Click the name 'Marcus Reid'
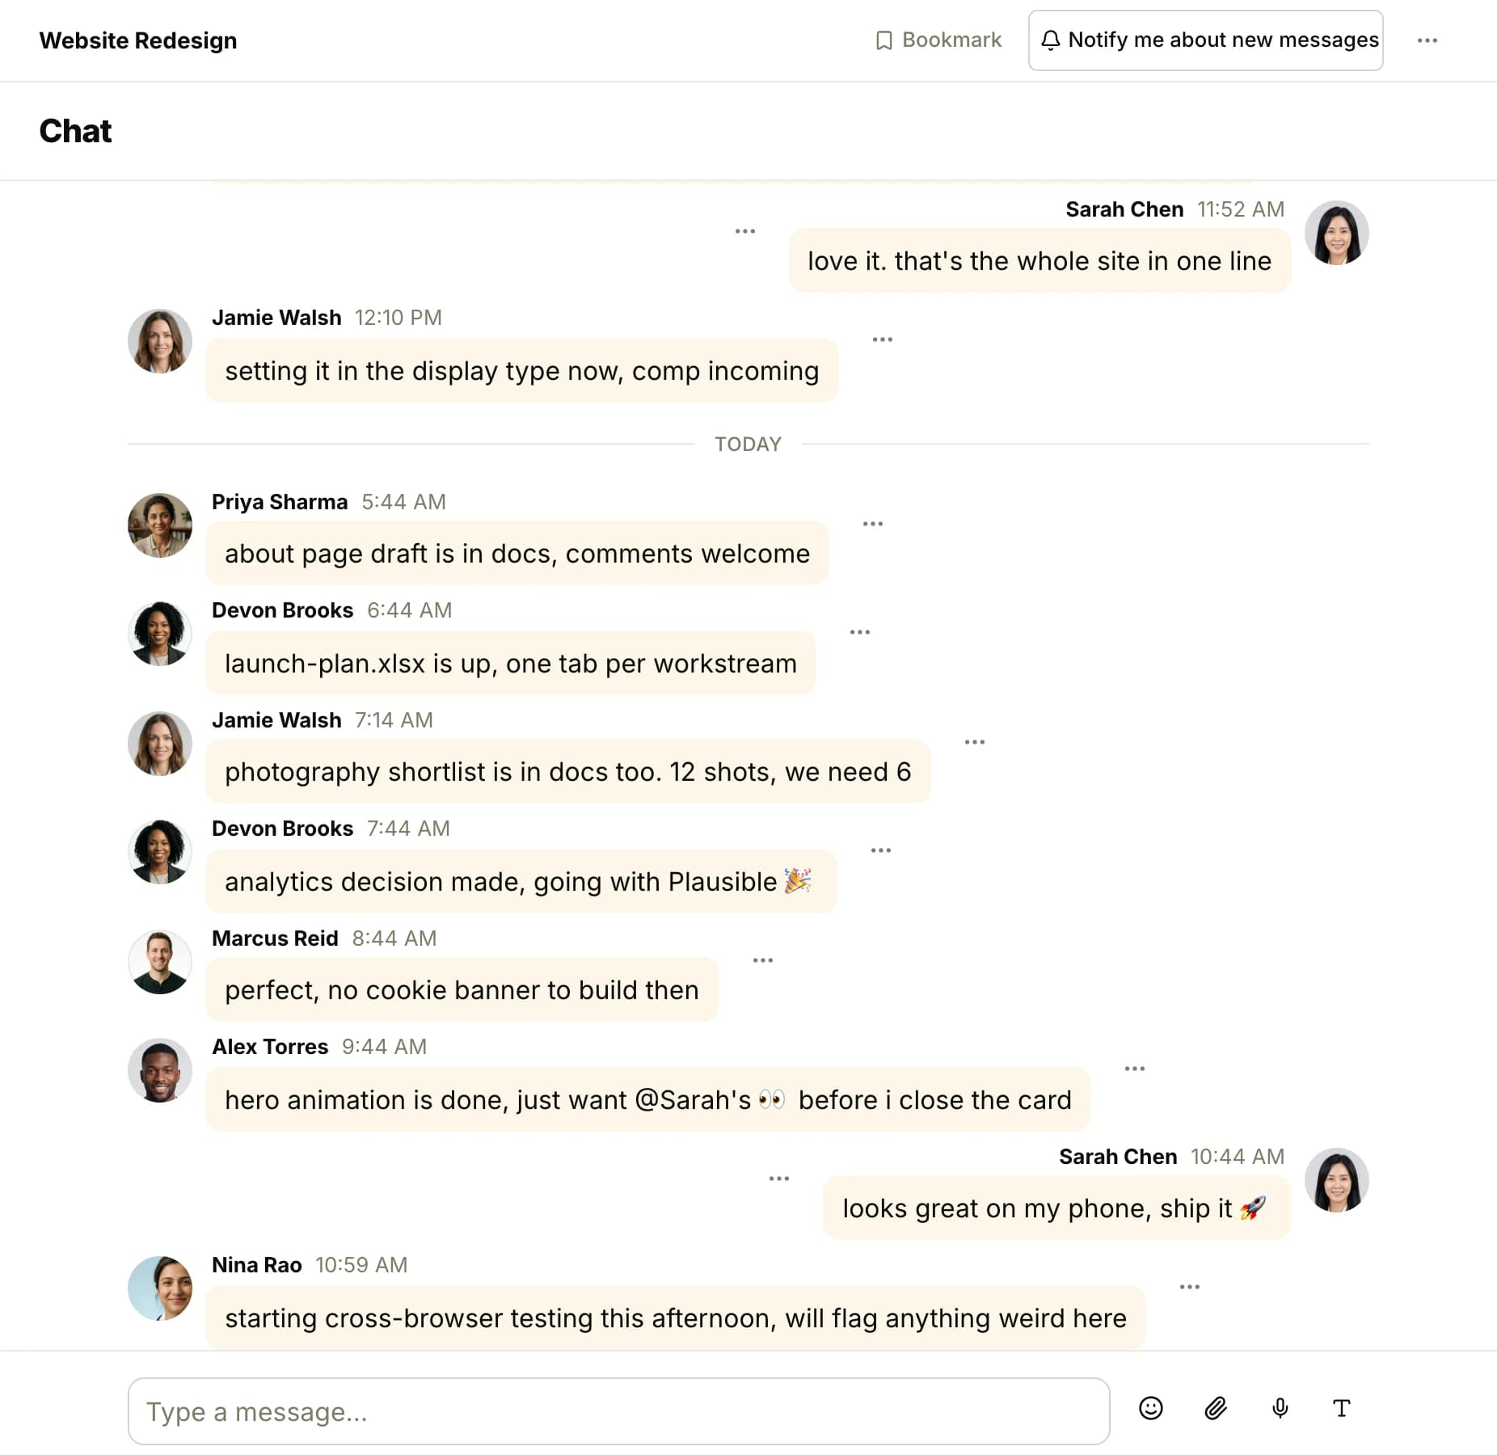 (275, 938)
